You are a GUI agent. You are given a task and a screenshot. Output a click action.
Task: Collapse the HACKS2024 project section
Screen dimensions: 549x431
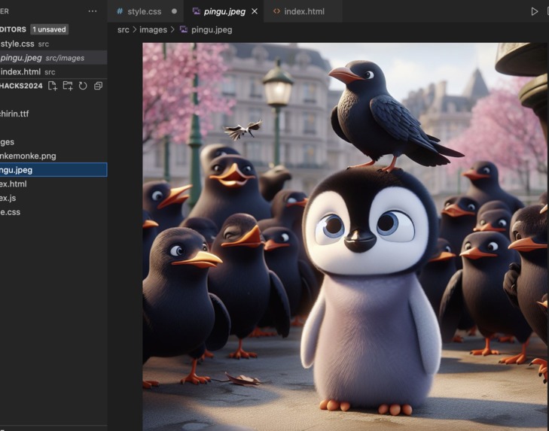(21, 86)
